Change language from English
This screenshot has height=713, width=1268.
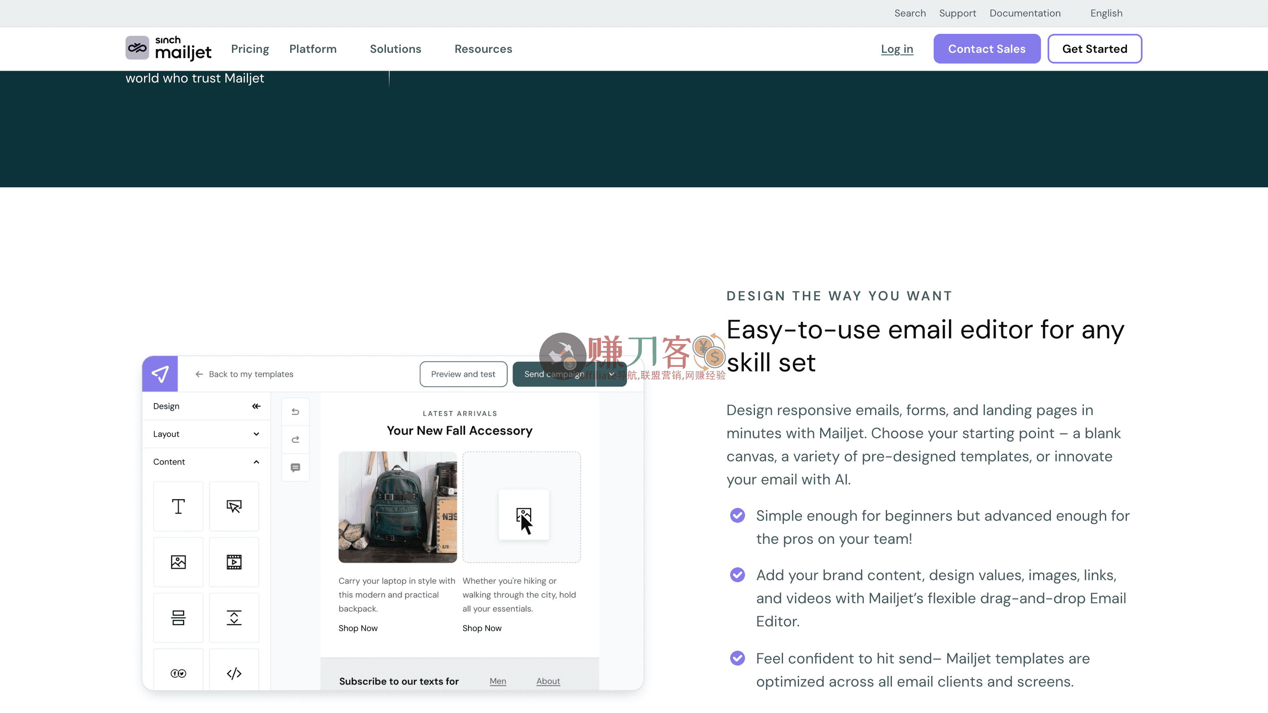coord(1106,13)
